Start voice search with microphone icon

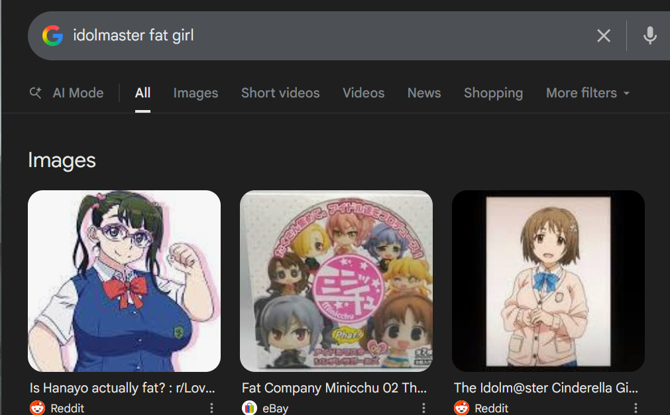(650, 36)
